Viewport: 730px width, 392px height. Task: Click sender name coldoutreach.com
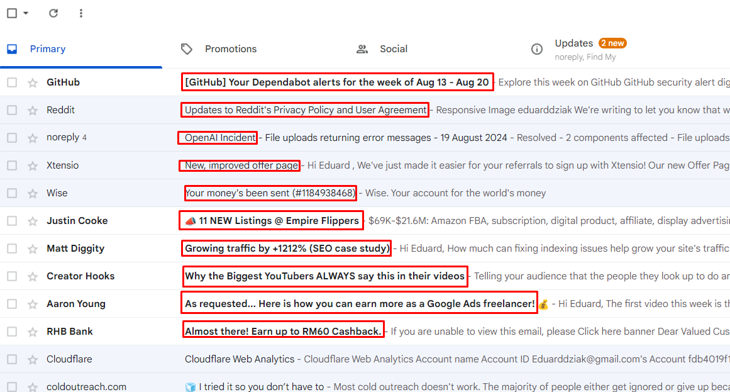tap(87, 387)
